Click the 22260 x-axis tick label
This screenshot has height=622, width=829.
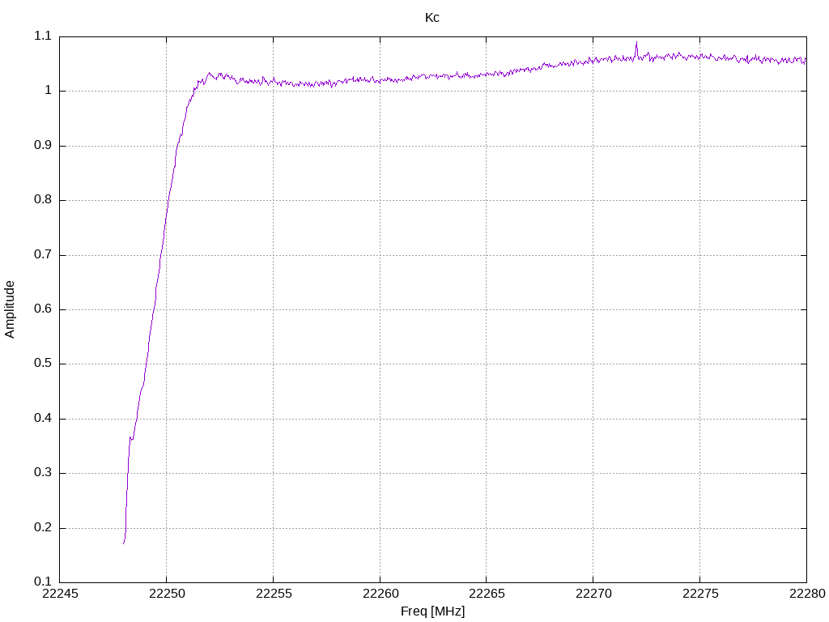point(380,594)
